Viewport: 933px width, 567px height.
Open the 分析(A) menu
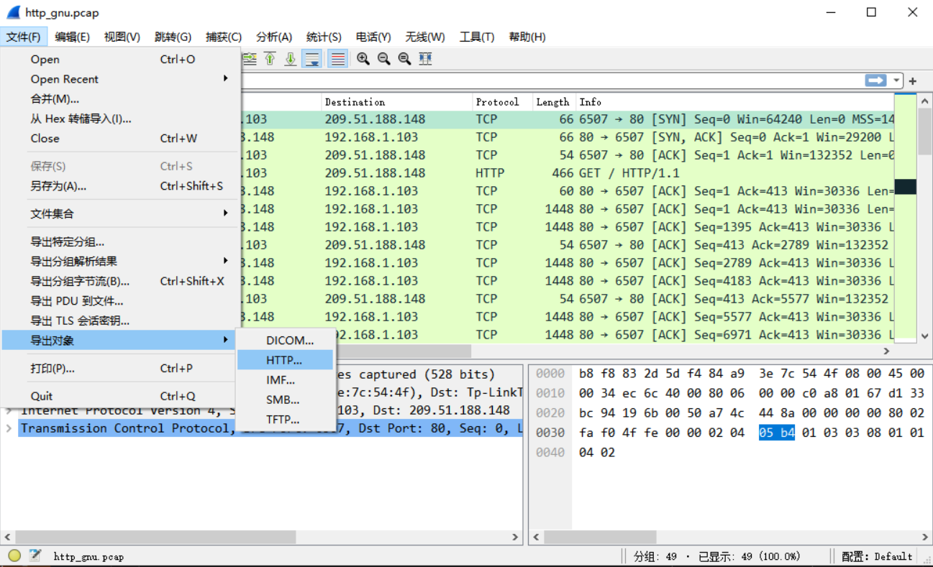click(274, 37)
